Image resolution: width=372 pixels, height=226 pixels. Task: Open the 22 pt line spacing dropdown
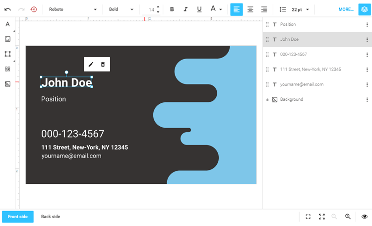pyautogui.click(x=301, y=9)
